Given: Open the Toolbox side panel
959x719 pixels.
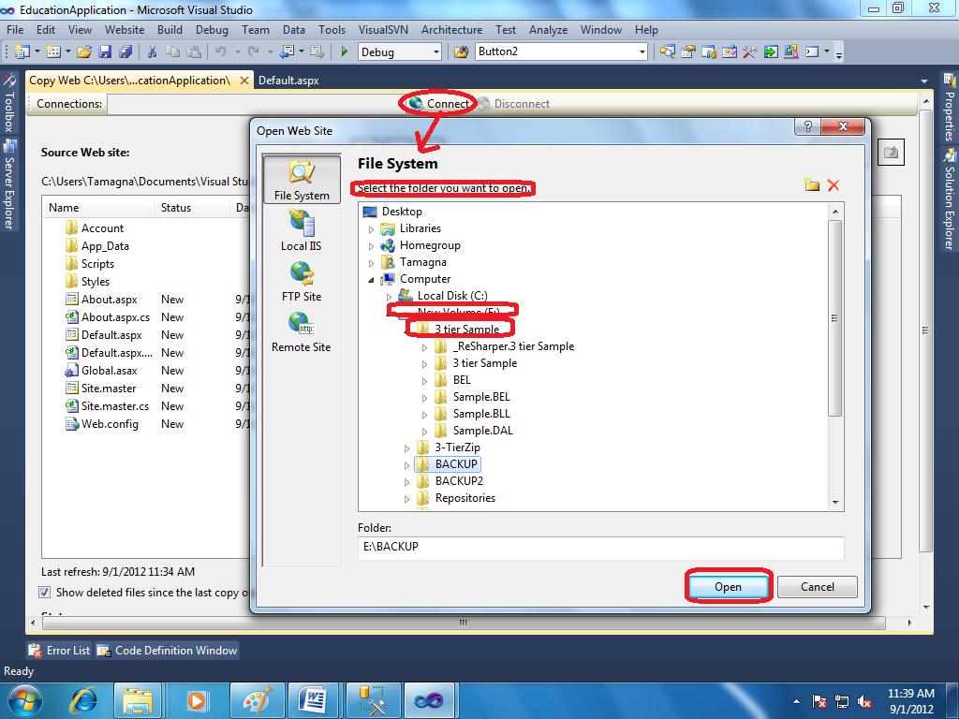Looking at the screenshot, I should coord(8,103).
